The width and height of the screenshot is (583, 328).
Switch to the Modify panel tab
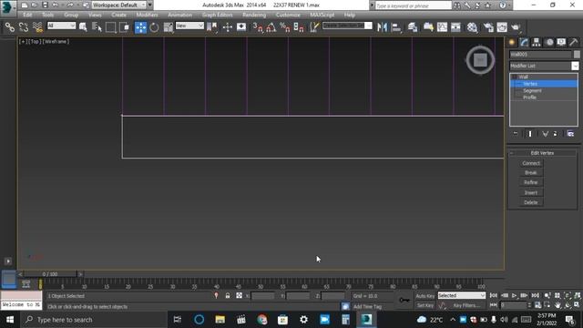(x=524, y=42)
